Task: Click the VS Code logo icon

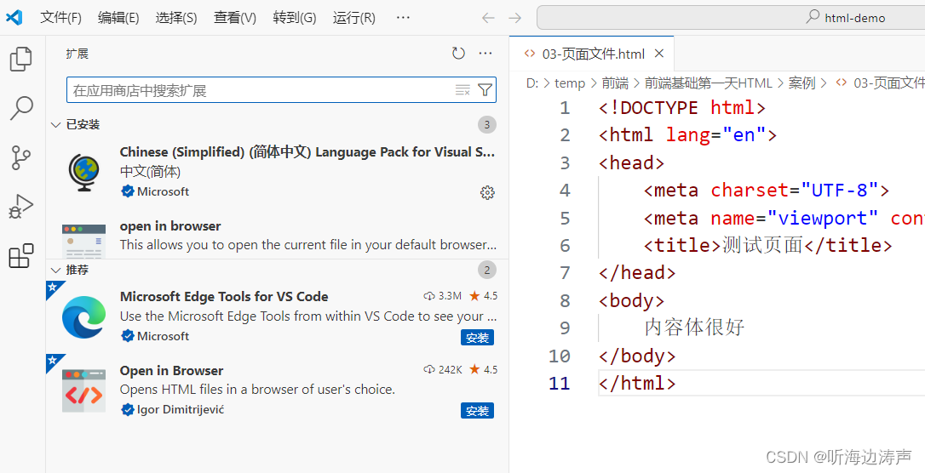Action: tap(14, 18)
